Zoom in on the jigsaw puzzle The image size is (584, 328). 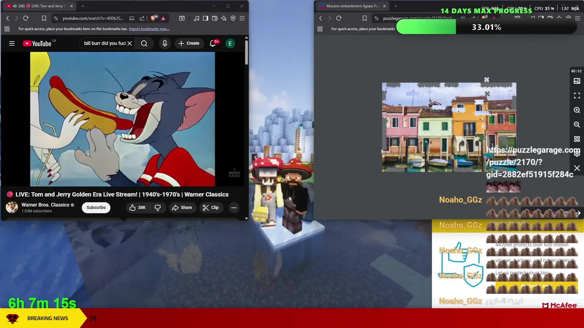click(577, 110)
